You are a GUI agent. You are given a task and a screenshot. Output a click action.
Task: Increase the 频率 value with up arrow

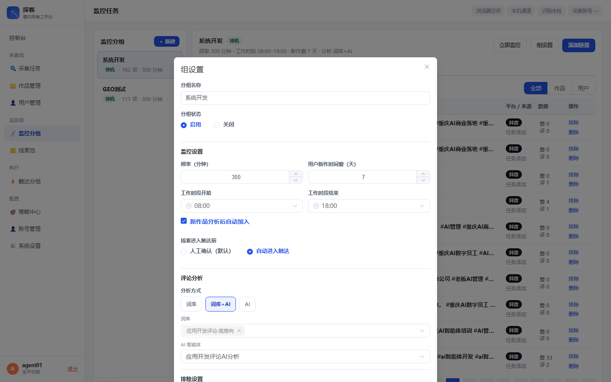[296, 174]
